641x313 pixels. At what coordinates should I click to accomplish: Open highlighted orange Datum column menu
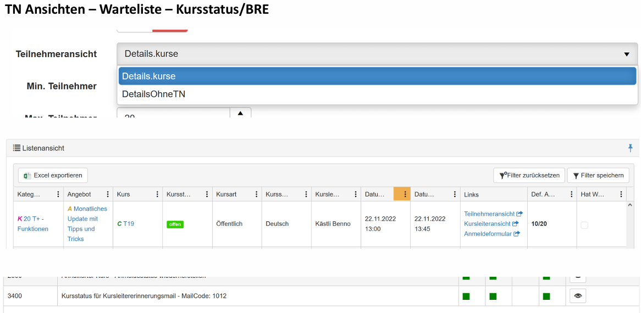tap(405, 194)
